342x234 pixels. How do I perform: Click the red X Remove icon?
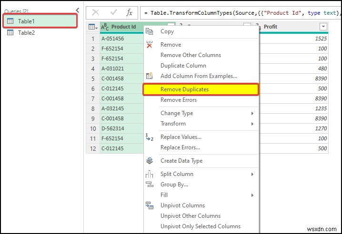(x=150, y=45)
